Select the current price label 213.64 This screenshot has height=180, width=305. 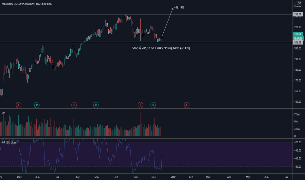click(297, 34)
